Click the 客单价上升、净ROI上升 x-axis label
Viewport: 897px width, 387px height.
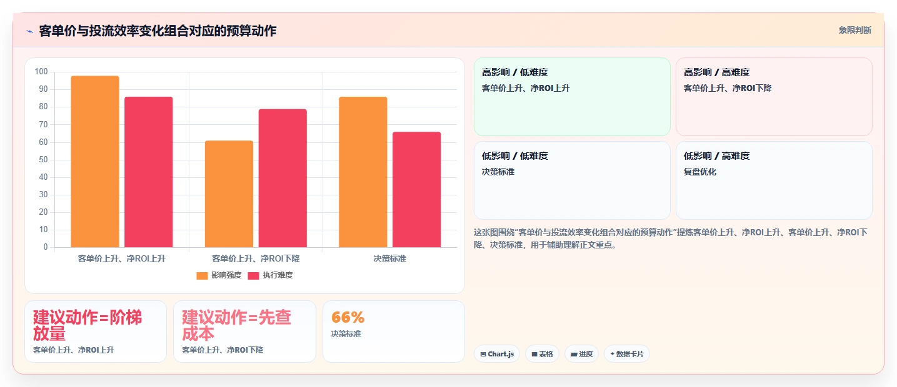pos(122,258)
